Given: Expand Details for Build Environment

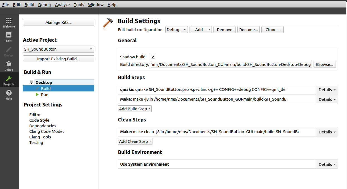Looking at the screenshot, I should pos(327,164).
